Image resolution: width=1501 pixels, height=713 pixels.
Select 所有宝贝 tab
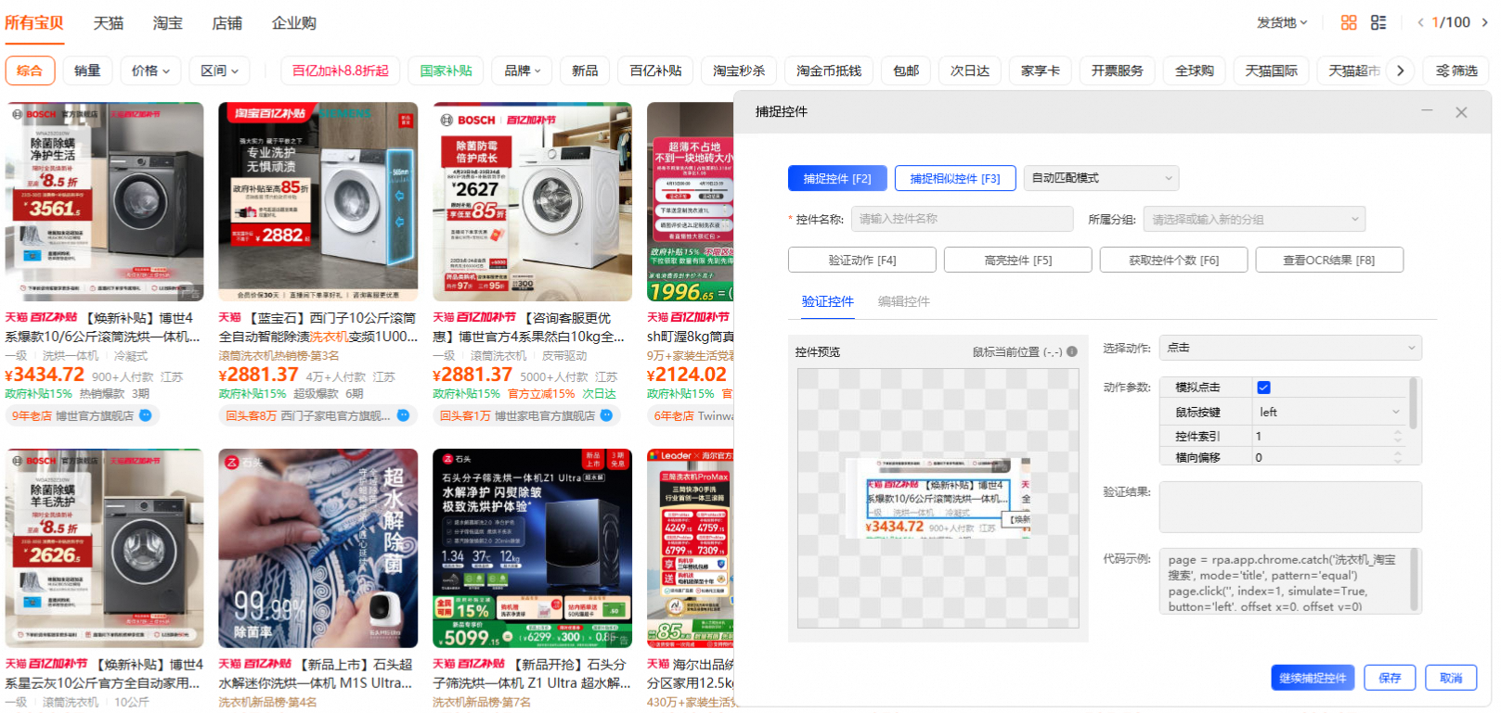(34, 22)
